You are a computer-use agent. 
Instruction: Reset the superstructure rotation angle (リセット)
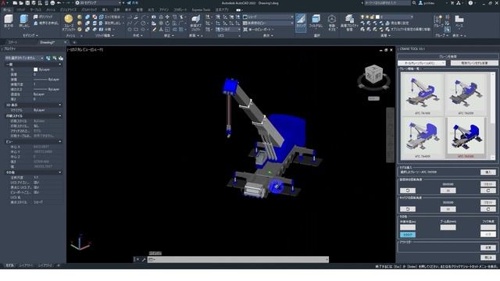(487, 184)
